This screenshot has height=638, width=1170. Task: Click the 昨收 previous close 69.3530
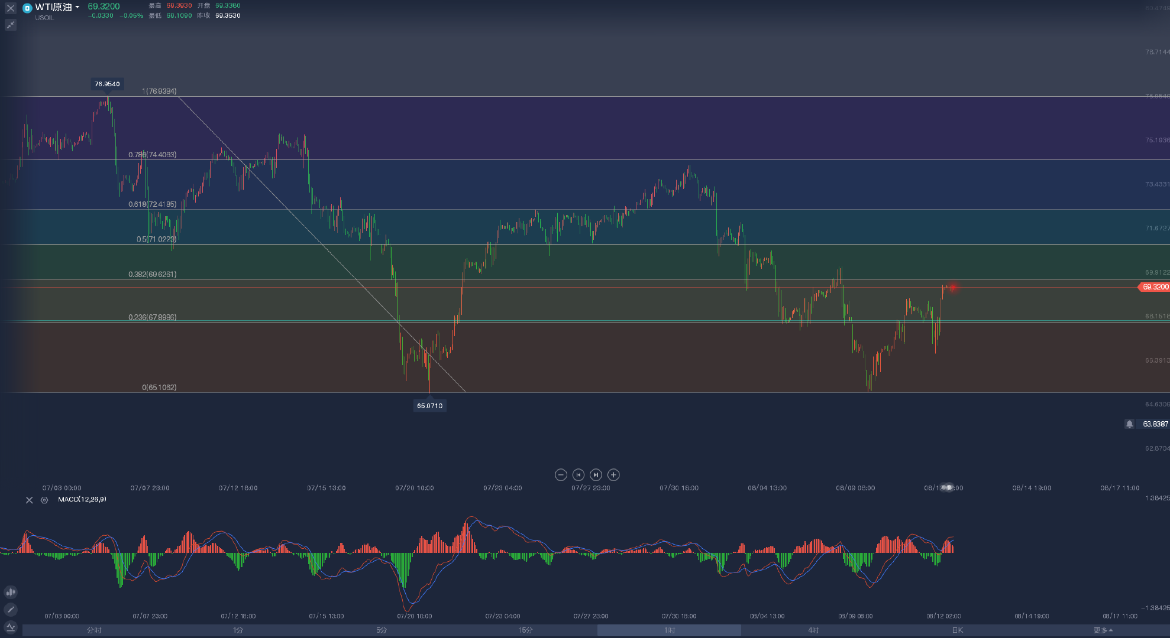[228, 15]
